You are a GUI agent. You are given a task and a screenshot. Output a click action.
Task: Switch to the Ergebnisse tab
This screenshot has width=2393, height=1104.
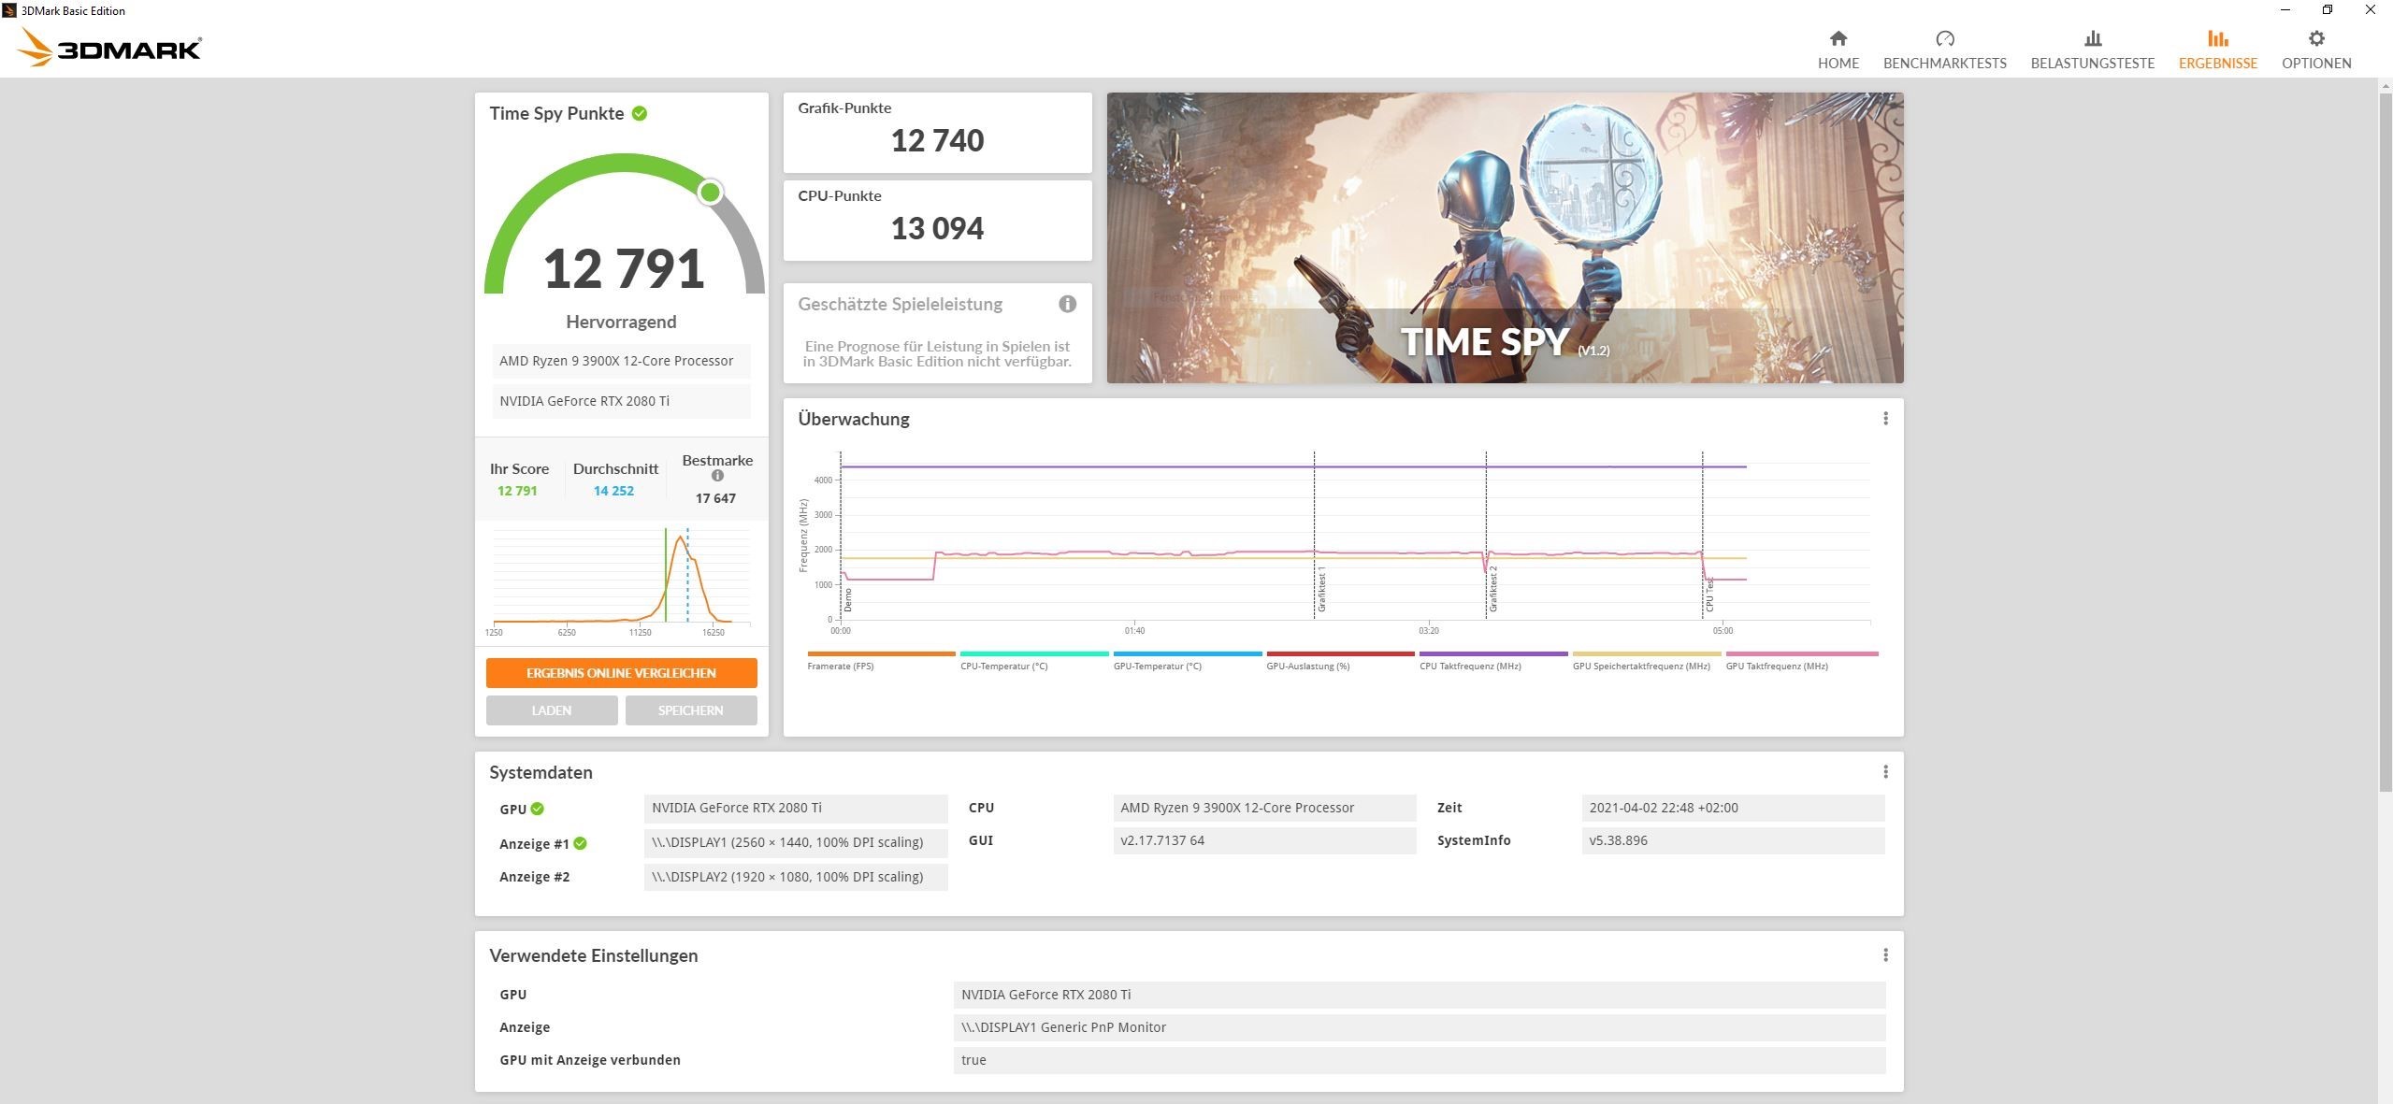[x=2217, y=50]
